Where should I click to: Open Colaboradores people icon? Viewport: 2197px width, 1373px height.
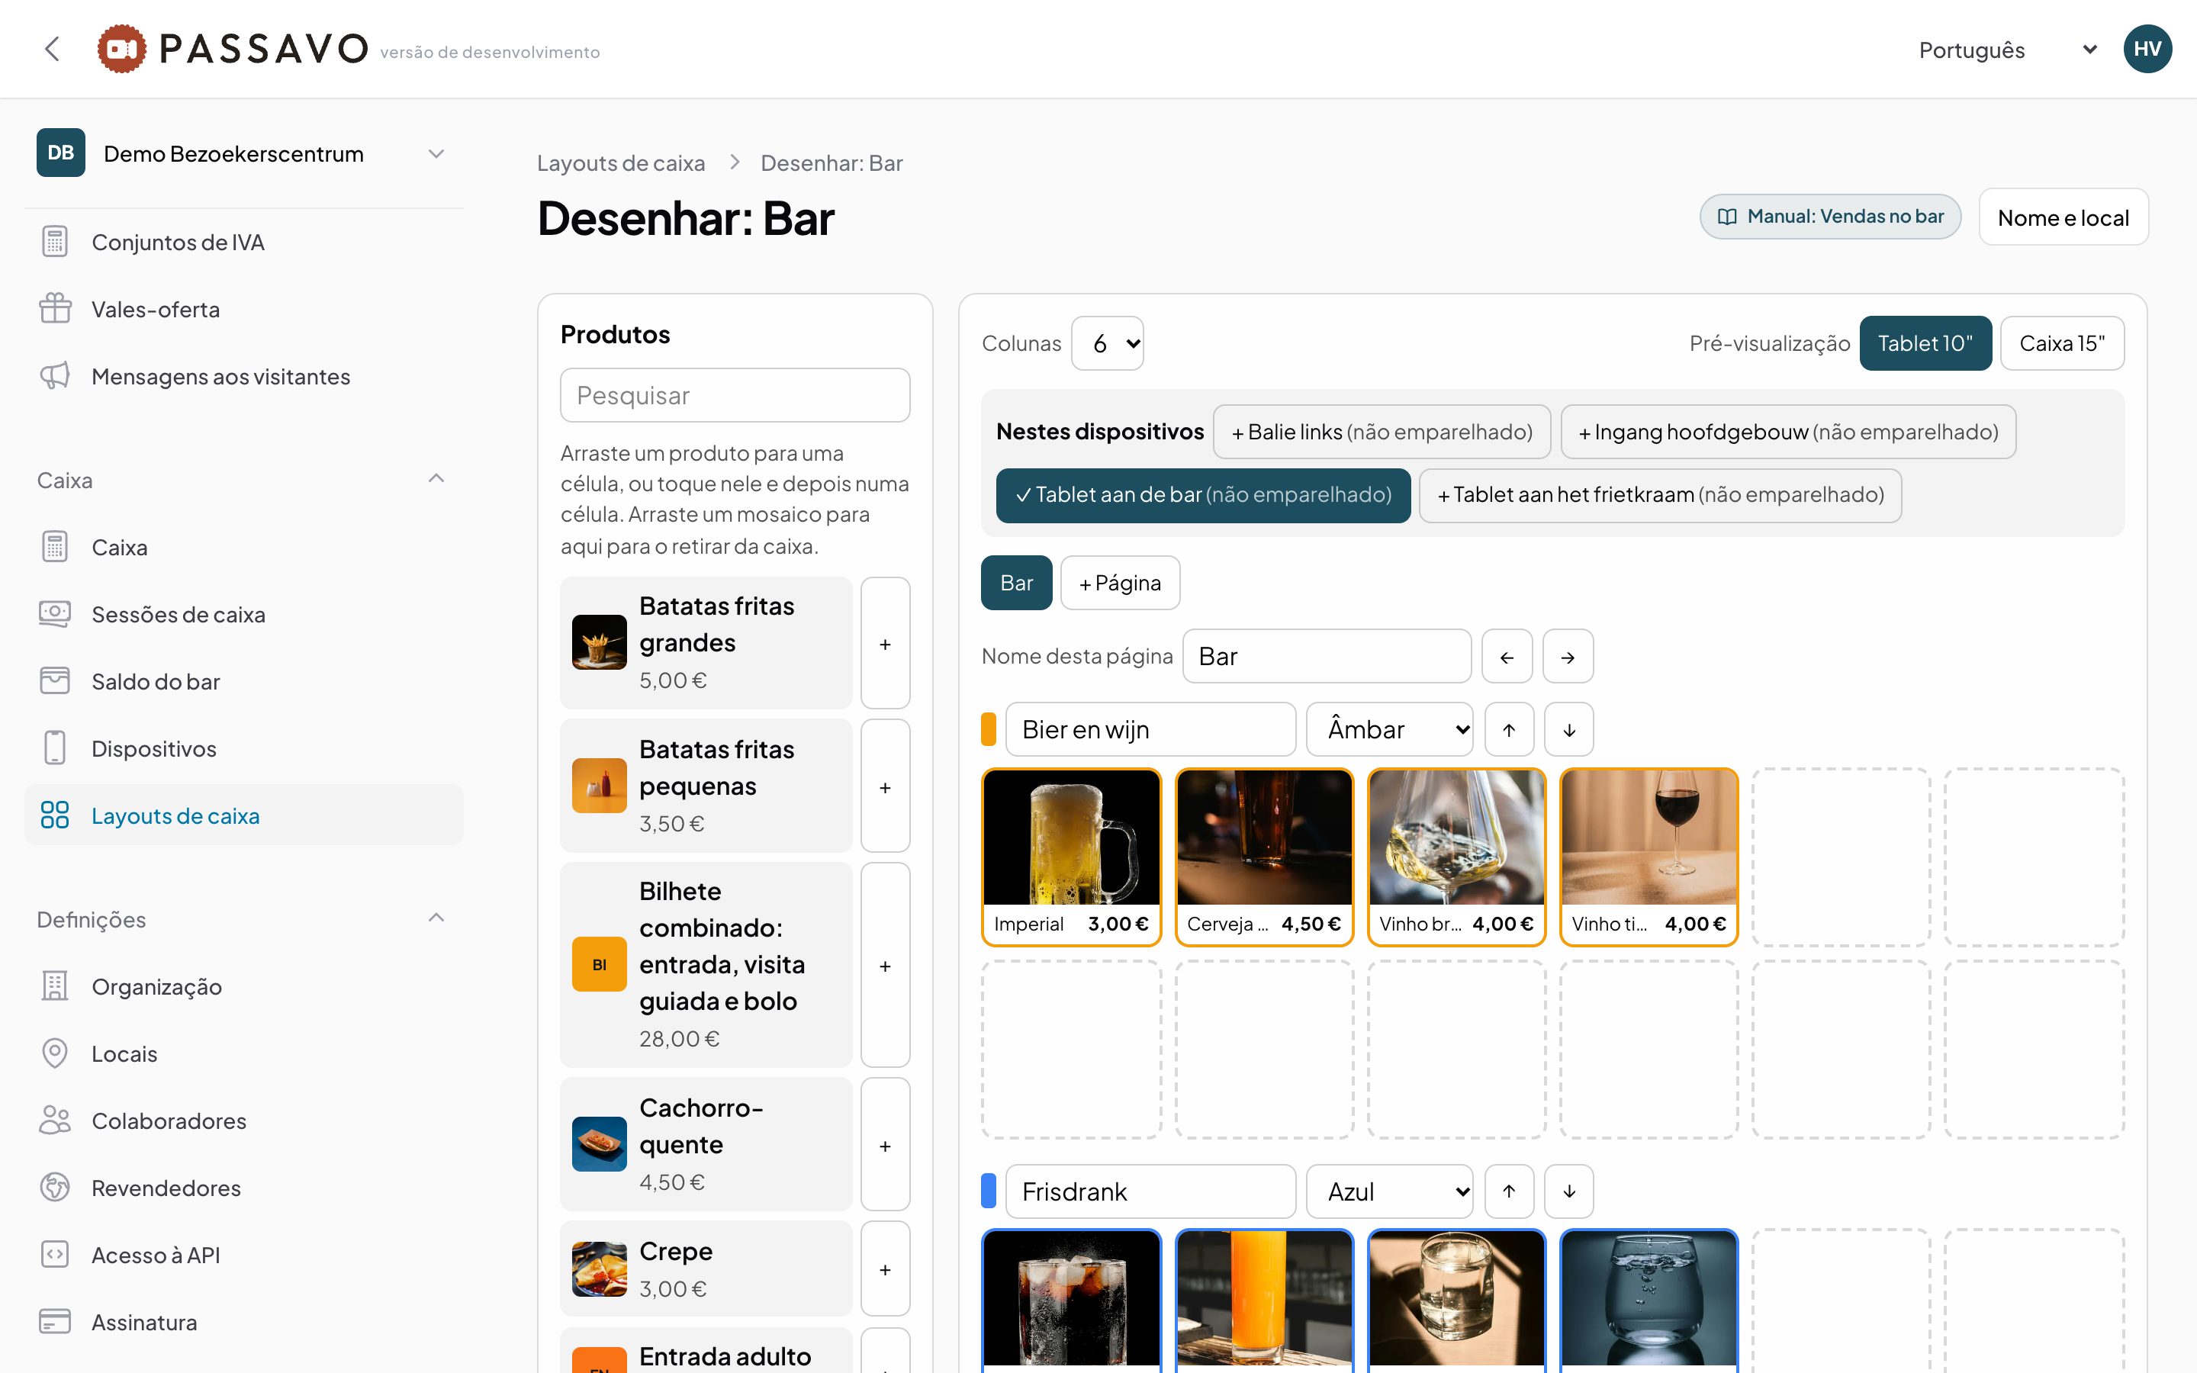(54, 1121)
